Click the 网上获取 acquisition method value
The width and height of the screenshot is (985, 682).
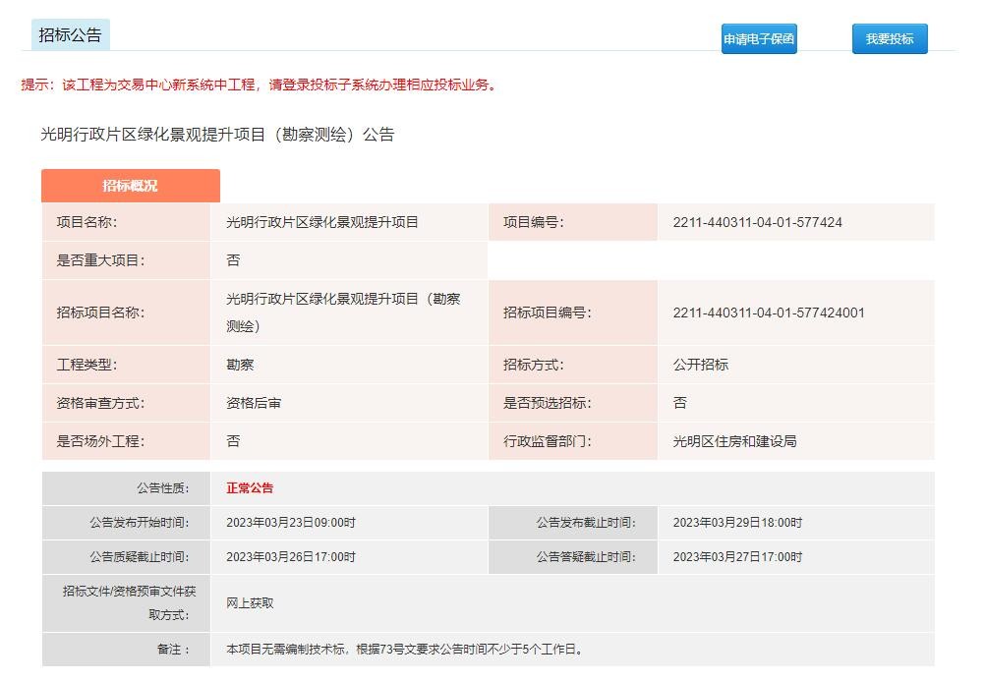pyautogui.click(x=250, y=603)
